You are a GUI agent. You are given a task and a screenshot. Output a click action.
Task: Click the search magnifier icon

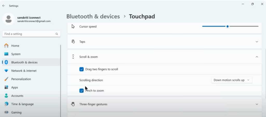tap(57, 34)
